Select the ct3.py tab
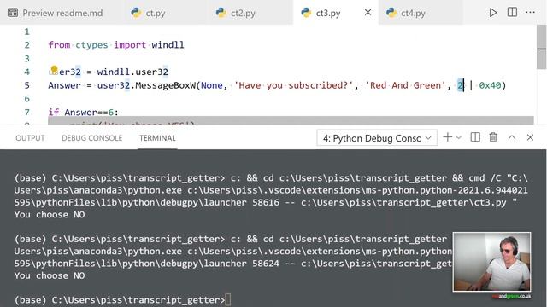 [x=328, y=13]
